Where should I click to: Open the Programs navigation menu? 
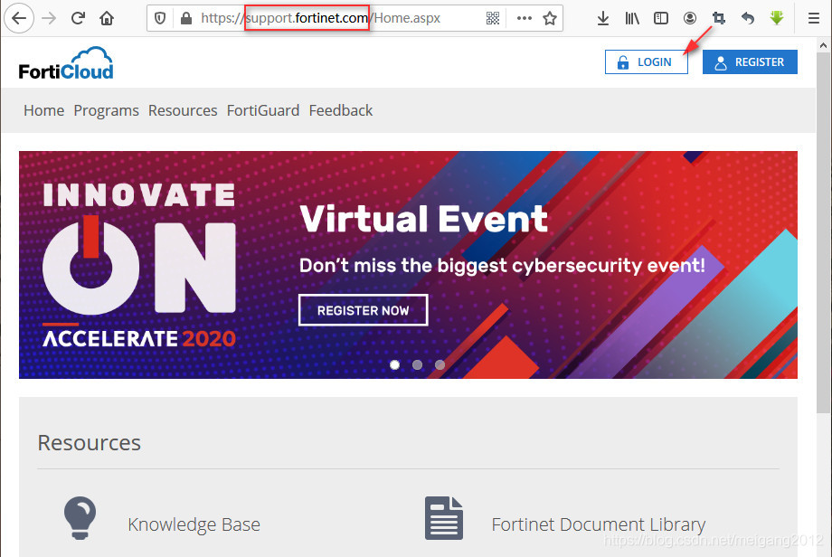coord(106,110)
